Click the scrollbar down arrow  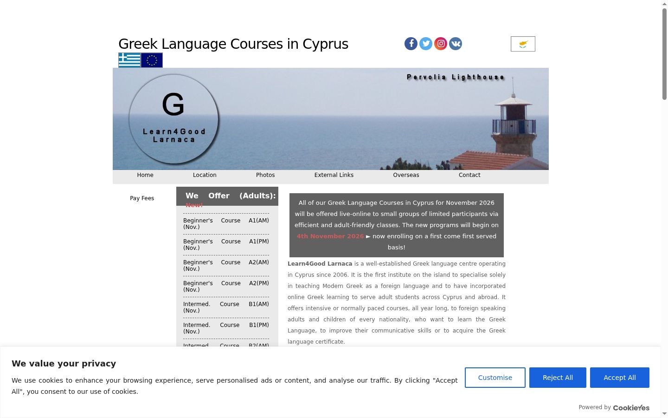(664, 414)
